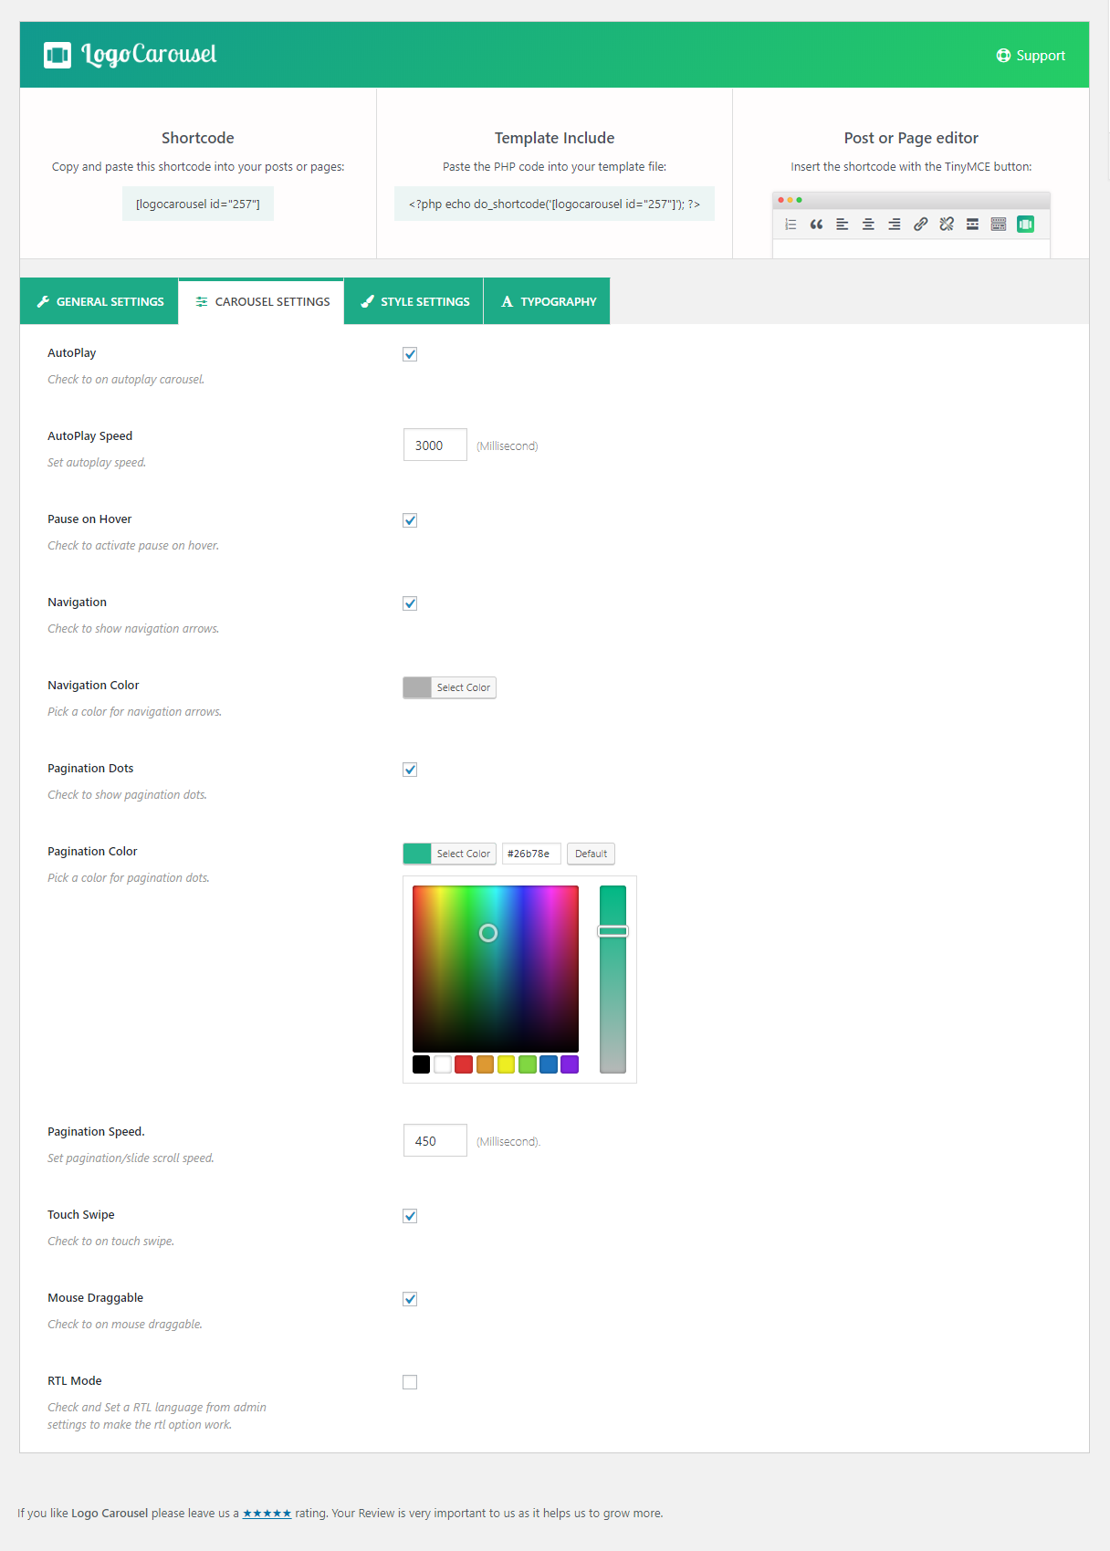
Task: Click the Support lifebuoy icon
Action: (1003, 56)
